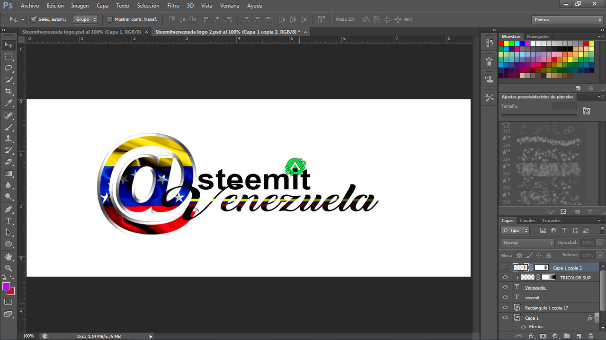Select the Brush tool
This screenshot has height=340, width=606.
point(9,128)
